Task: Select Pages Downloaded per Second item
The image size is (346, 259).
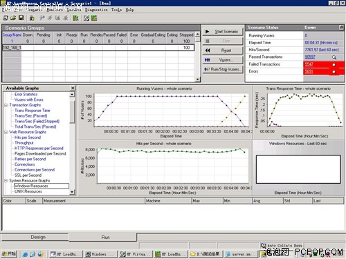Action: [40, 153]
